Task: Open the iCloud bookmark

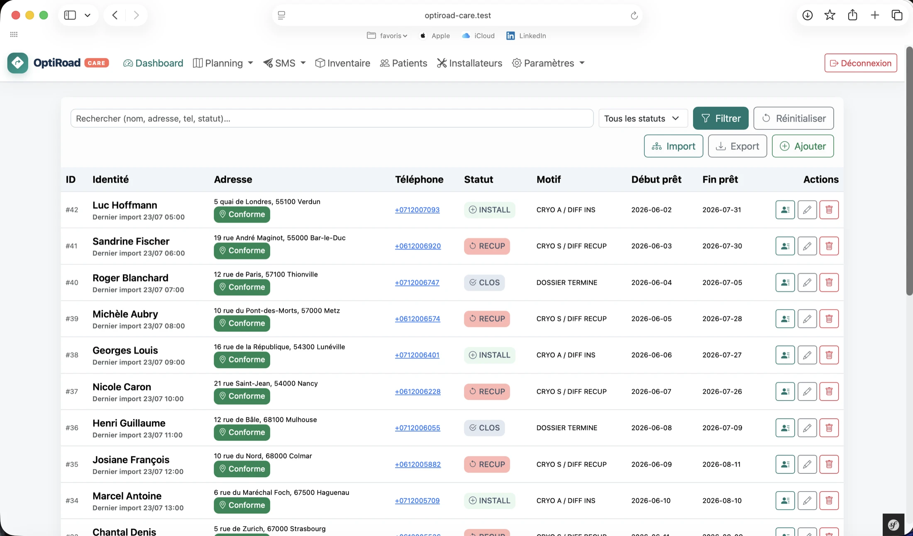Action: 478,36
